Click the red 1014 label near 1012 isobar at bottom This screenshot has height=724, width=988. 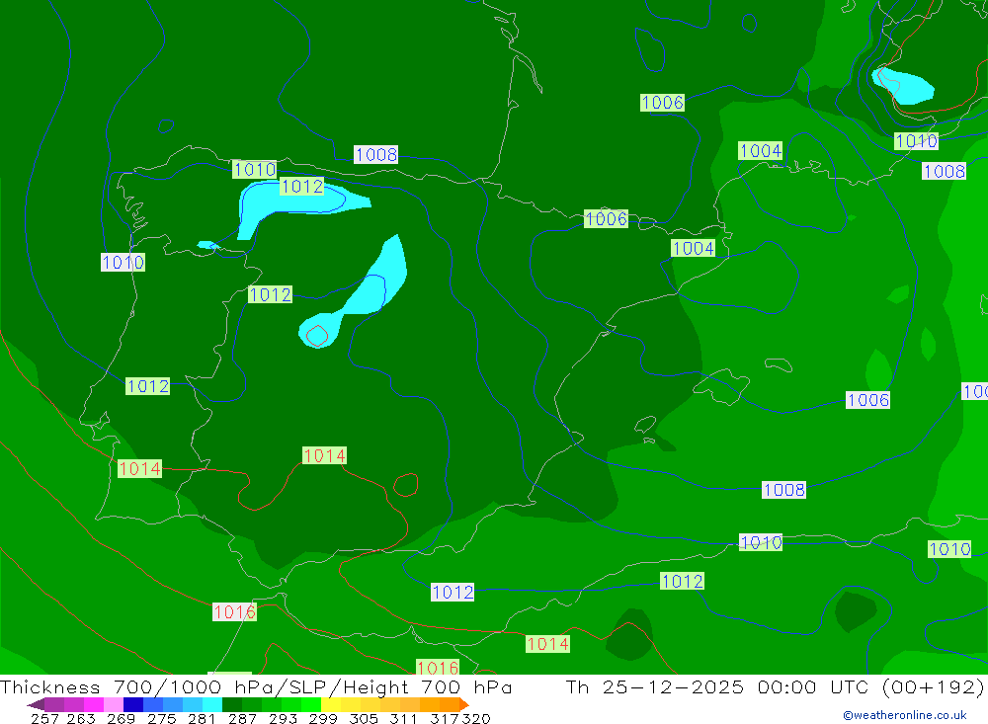coord(547,644)
